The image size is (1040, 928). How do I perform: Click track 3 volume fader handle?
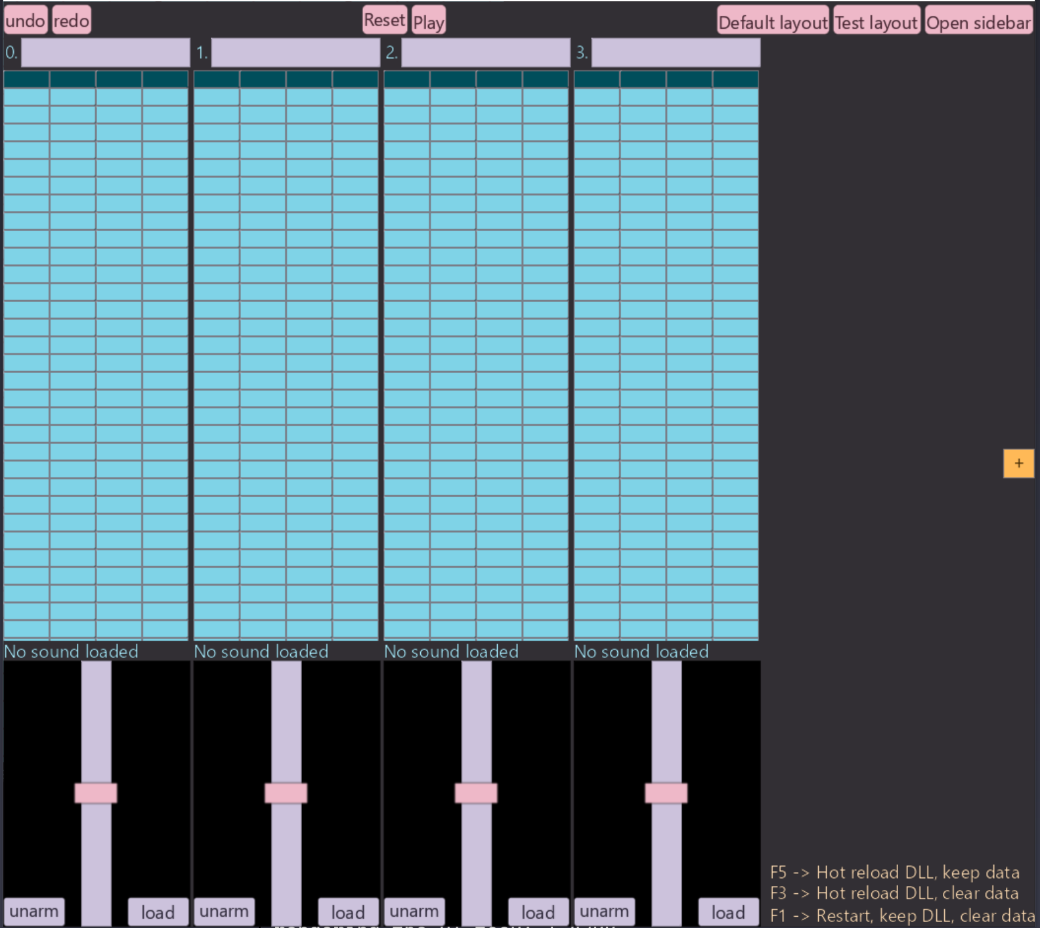point(666,793)
